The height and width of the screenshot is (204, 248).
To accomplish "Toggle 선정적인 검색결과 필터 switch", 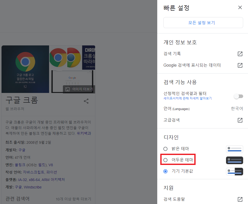I will pos(239,96).
